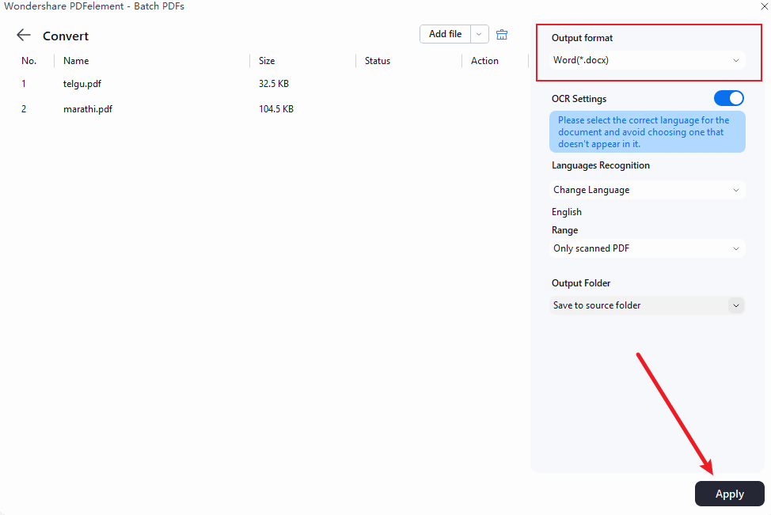
Task: Click Apply to start conversion
Action: point(729,494)
